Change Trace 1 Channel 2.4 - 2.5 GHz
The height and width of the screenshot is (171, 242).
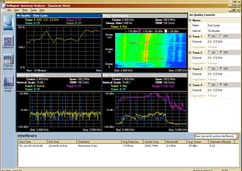(x=224, y=42)
